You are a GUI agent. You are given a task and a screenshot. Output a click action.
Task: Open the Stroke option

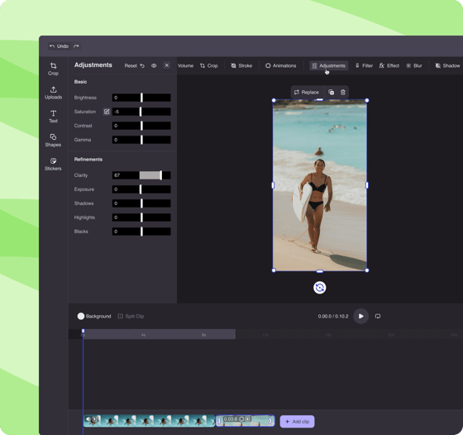click(x=241, y=65)
